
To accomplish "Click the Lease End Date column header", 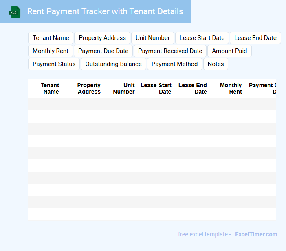I will point(193,88).
